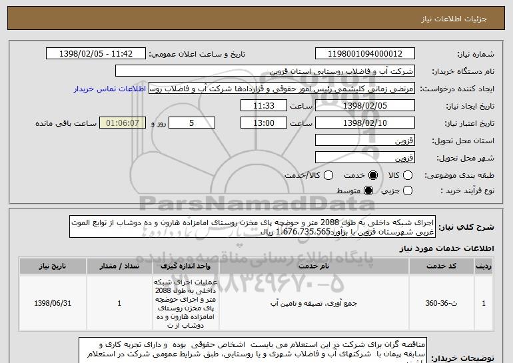This screenshot has width=513, height=363.
Task: Click the ایجاد کننده درخواست label
Action: tap(457, 89)
